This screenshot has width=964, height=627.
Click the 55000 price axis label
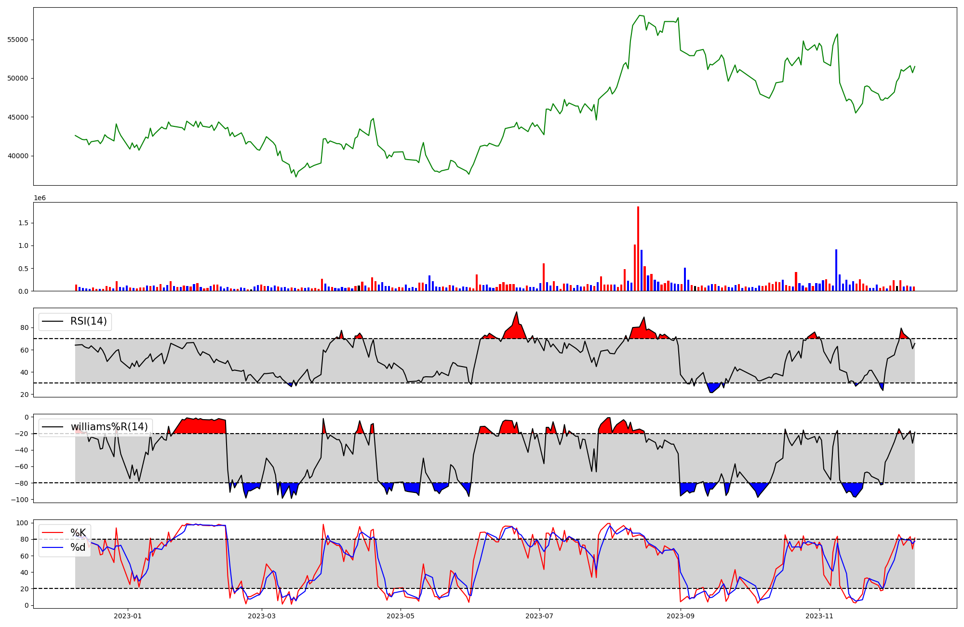pos(17,40)
